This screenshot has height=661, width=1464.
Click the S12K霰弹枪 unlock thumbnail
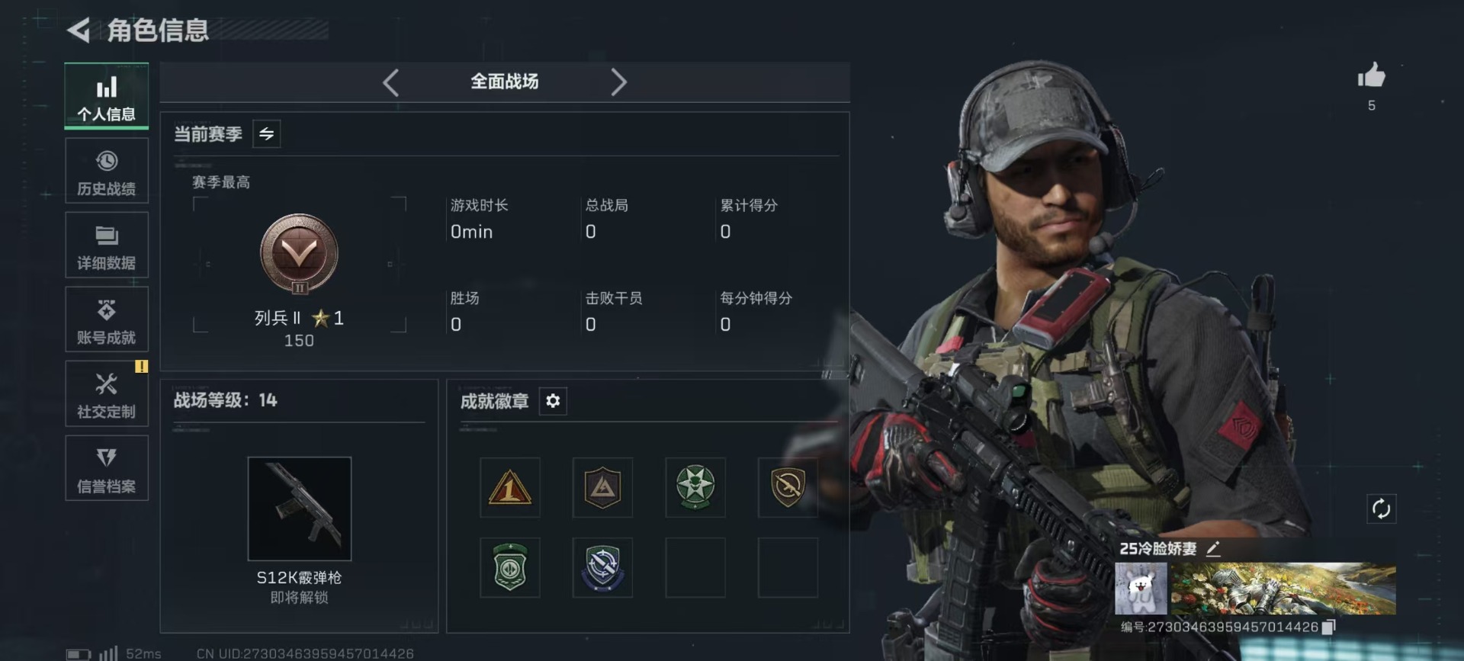300,509
